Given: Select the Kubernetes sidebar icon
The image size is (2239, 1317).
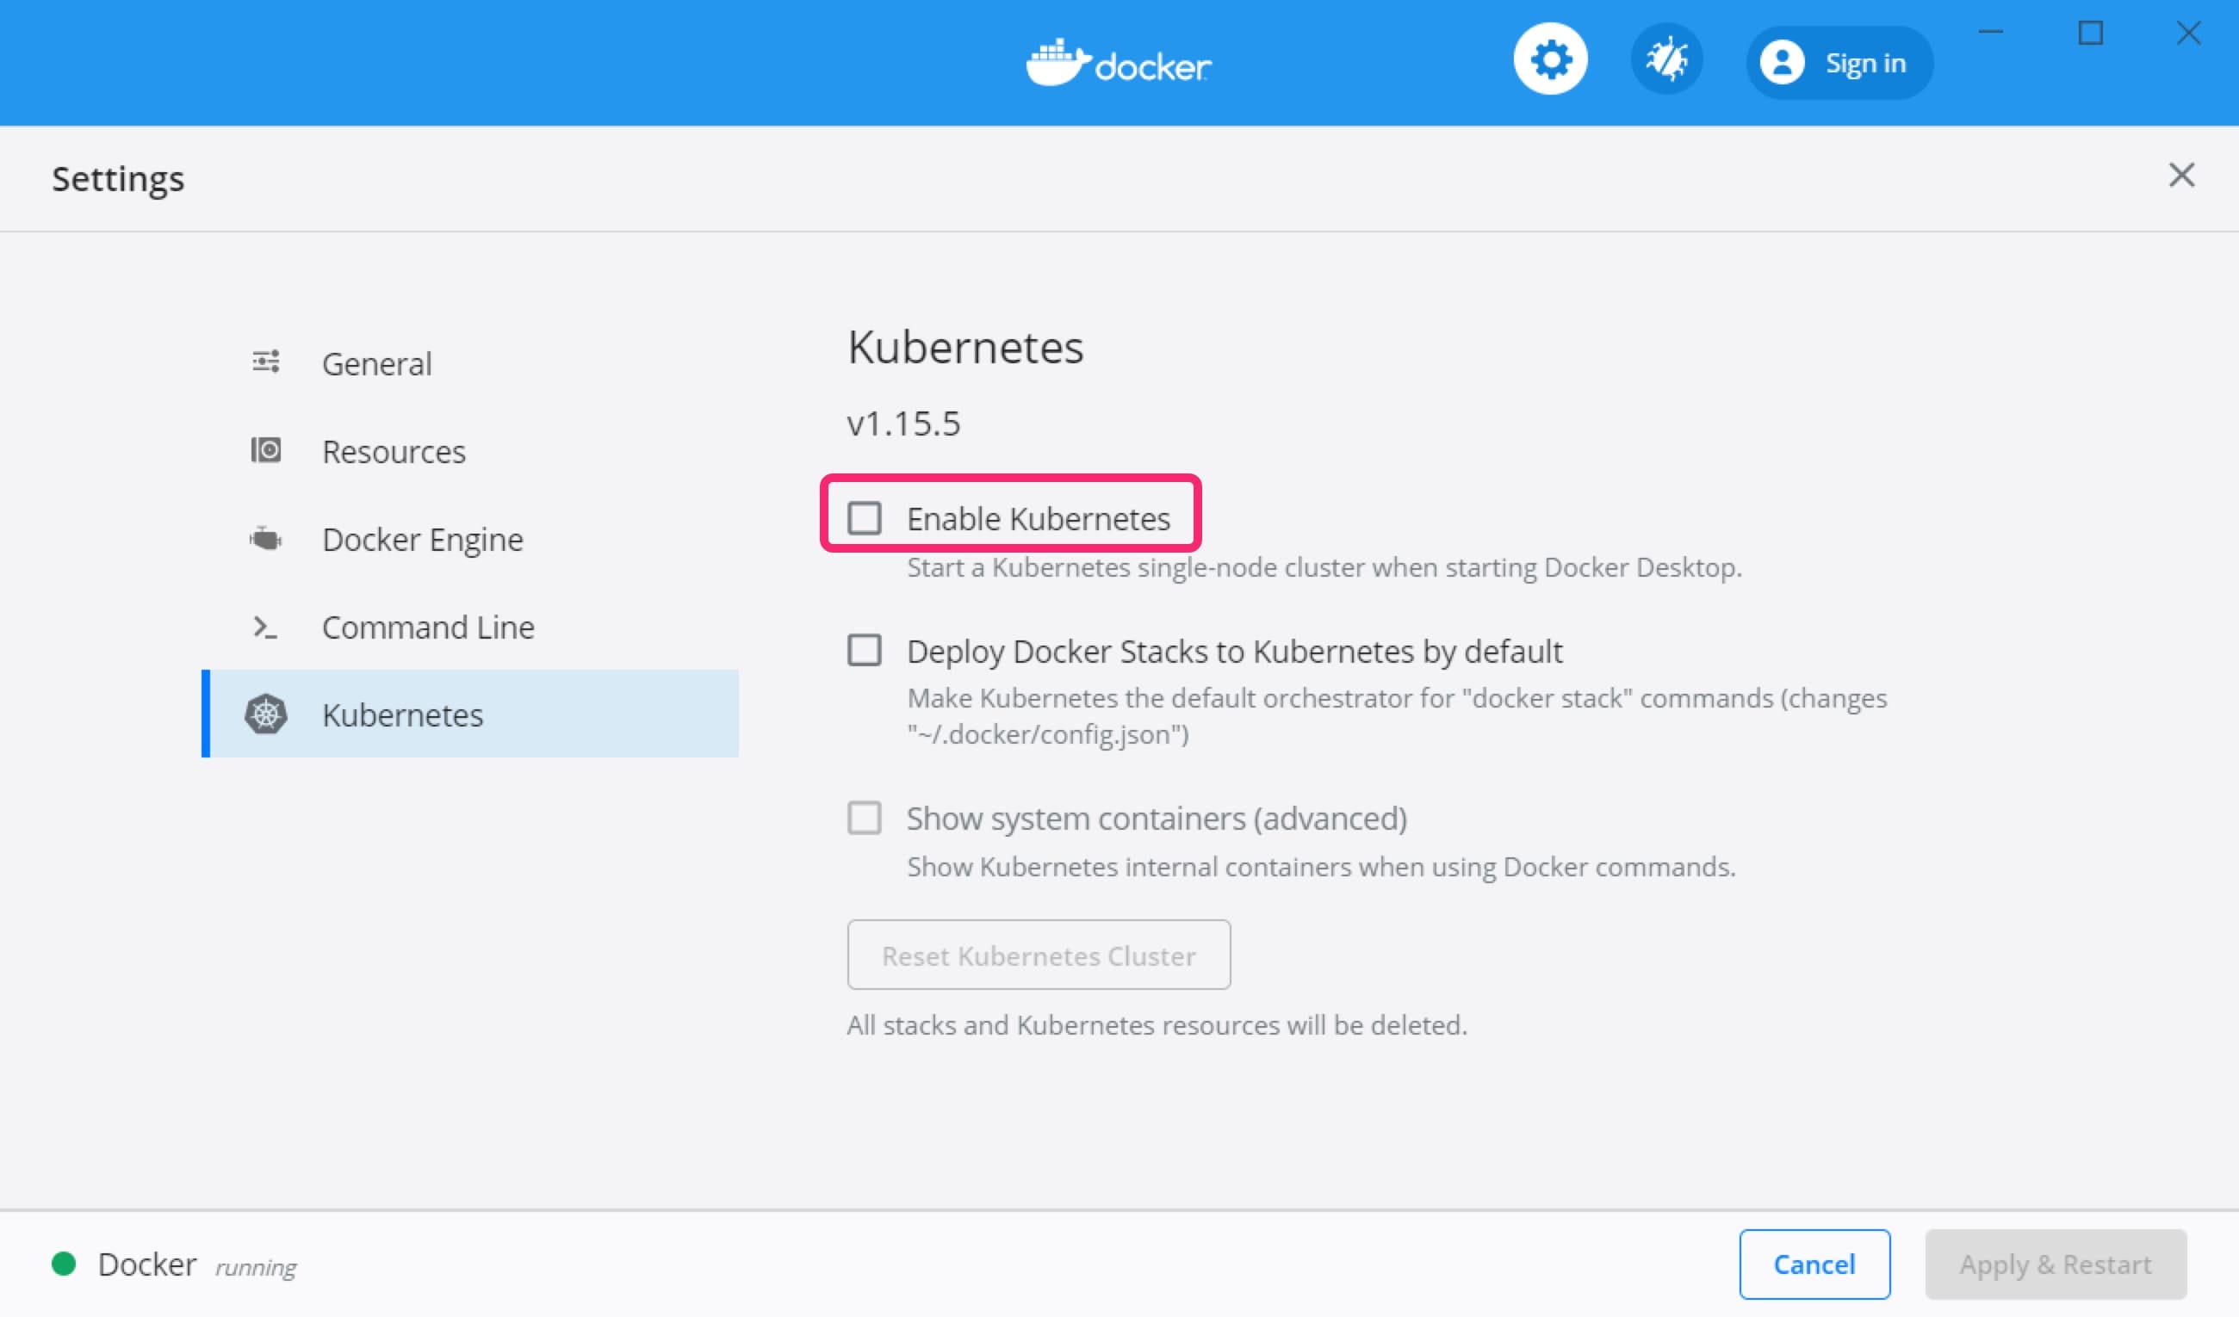Looking at the screenshot, I should 267,714.
